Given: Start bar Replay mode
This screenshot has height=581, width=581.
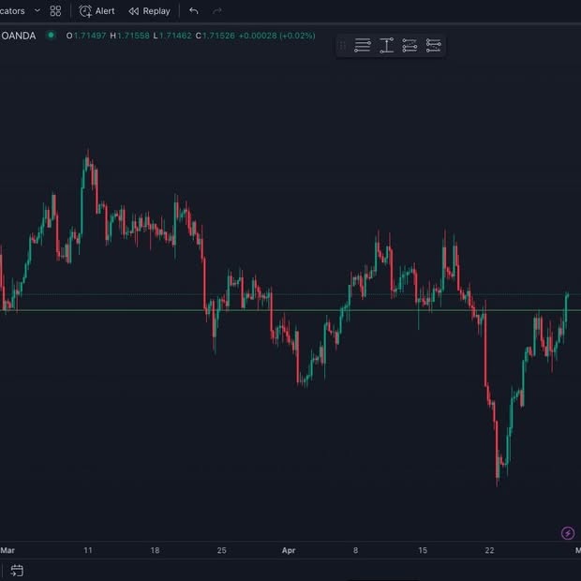Looking at the screenshot, I should tap(149, 10).
